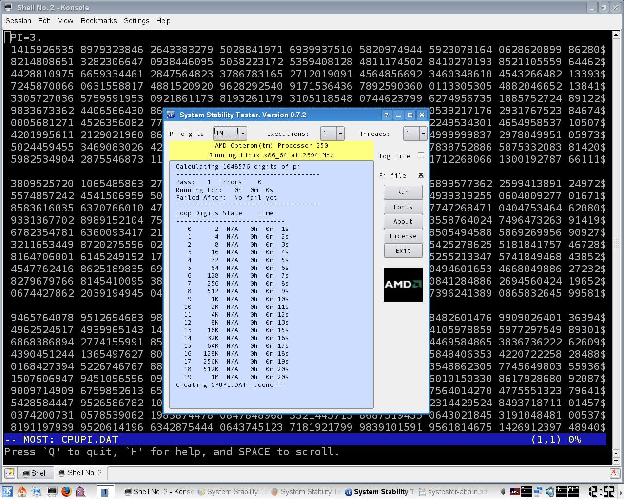The image size is (624, 499).
Task: Click US keyboard layout flag in tray
Action: click(x=515, y=492)
